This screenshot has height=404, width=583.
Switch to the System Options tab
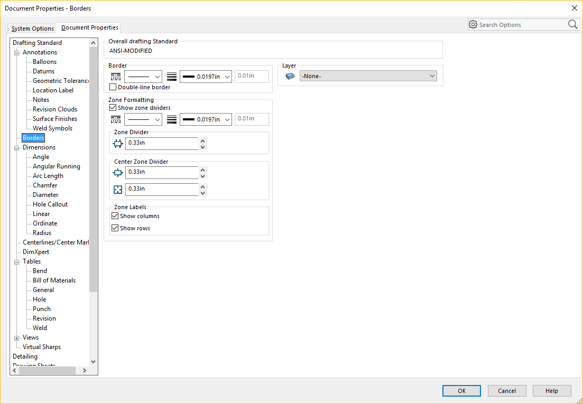pyautogui.click(x=33, y=29)
